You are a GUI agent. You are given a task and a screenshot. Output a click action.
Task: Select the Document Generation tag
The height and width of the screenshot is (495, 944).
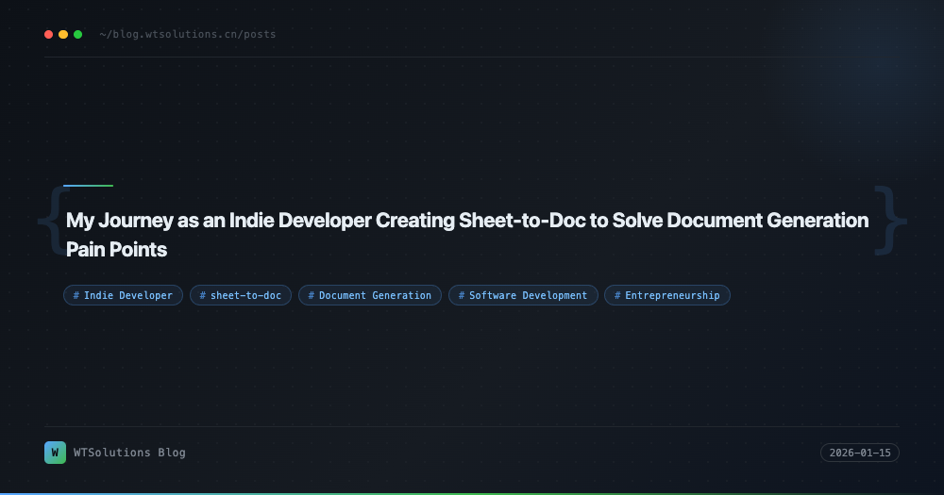coord(370,295)
